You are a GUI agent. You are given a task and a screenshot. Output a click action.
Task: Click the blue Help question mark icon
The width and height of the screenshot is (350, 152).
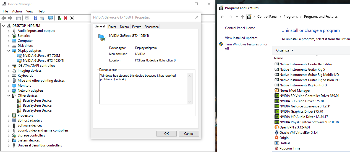click(x=35, y=18)
